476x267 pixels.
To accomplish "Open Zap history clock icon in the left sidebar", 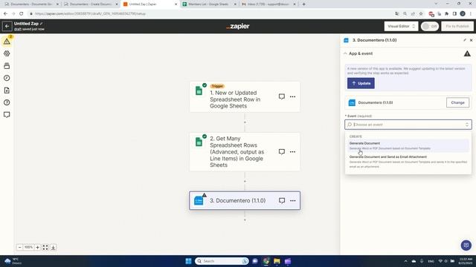I will pyautogui.click(x=7, y=78).
